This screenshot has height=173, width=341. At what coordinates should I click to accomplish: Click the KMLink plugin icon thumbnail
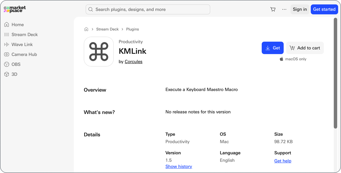tap(99, 51)
